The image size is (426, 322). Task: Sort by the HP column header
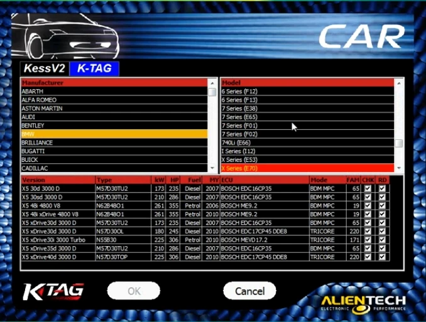tap(172, 180)
